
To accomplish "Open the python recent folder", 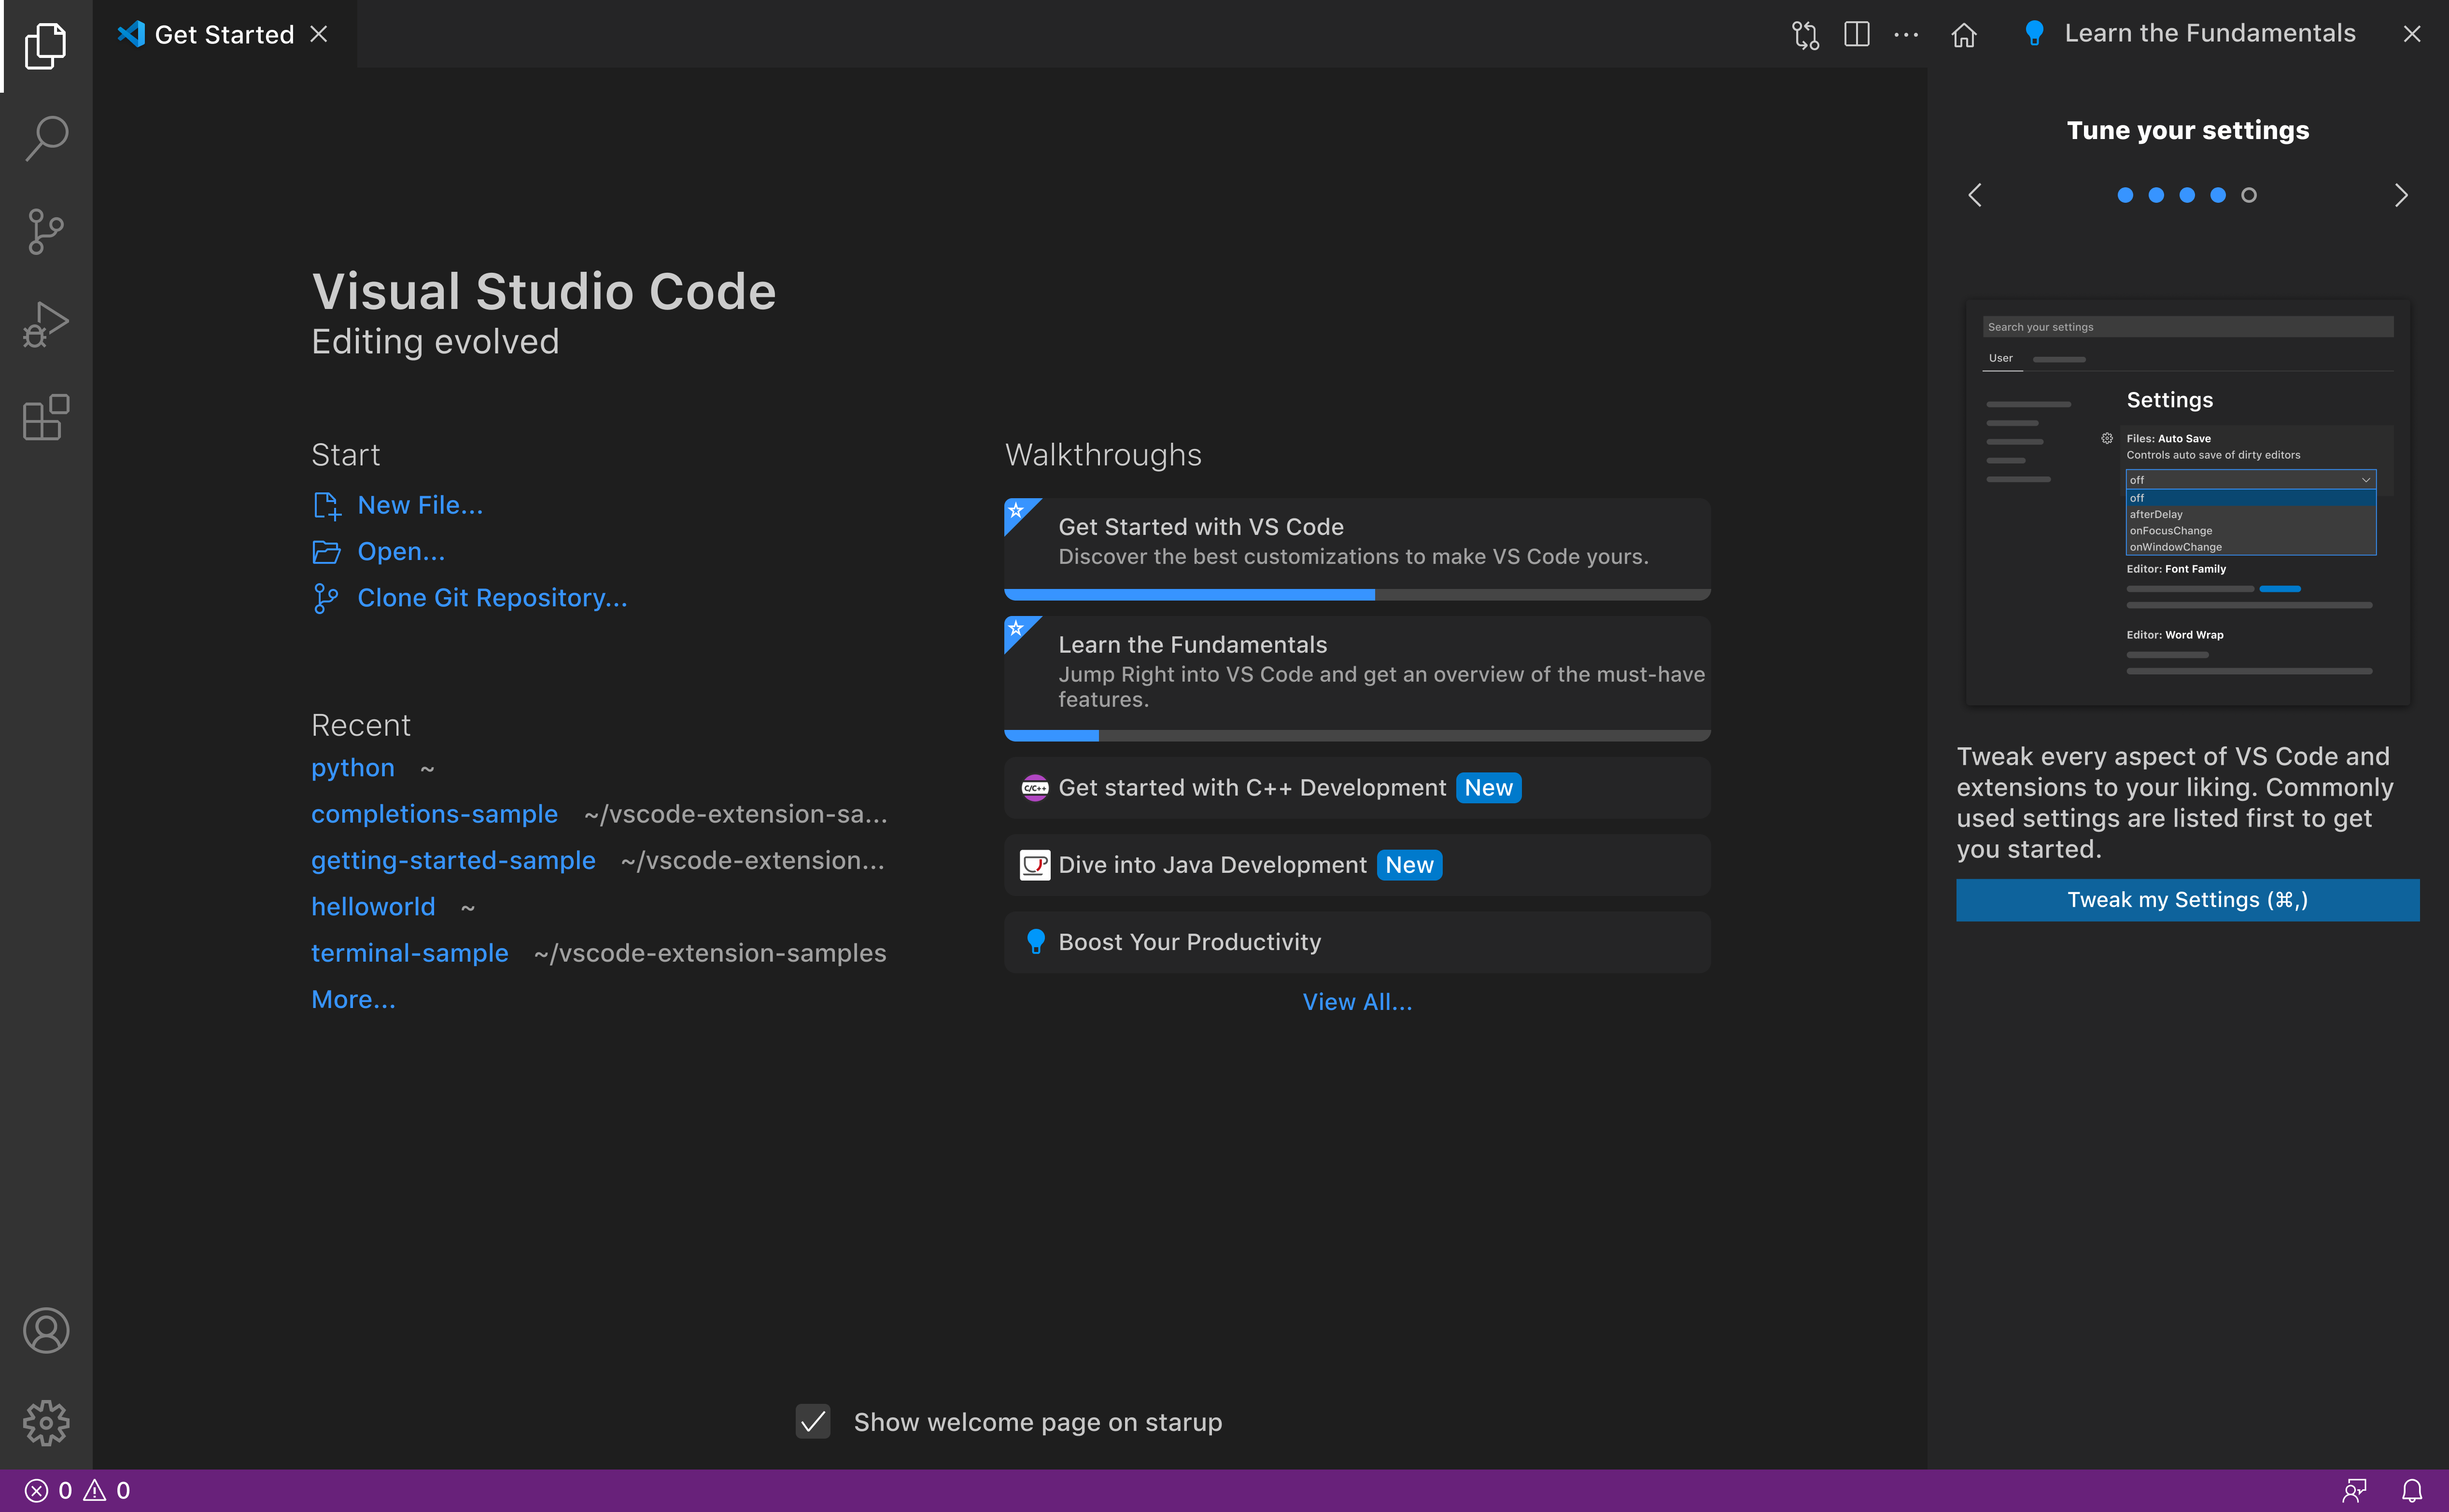I will point(352,767).
